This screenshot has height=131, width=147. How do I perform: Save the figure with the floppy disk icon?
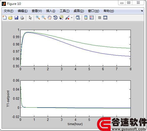coord(16,18)
